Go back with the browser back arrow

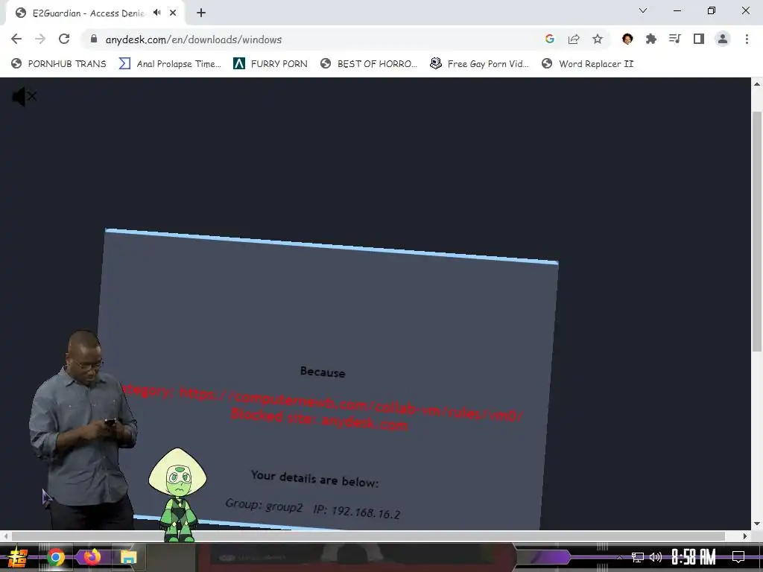[x=16, y=39]
